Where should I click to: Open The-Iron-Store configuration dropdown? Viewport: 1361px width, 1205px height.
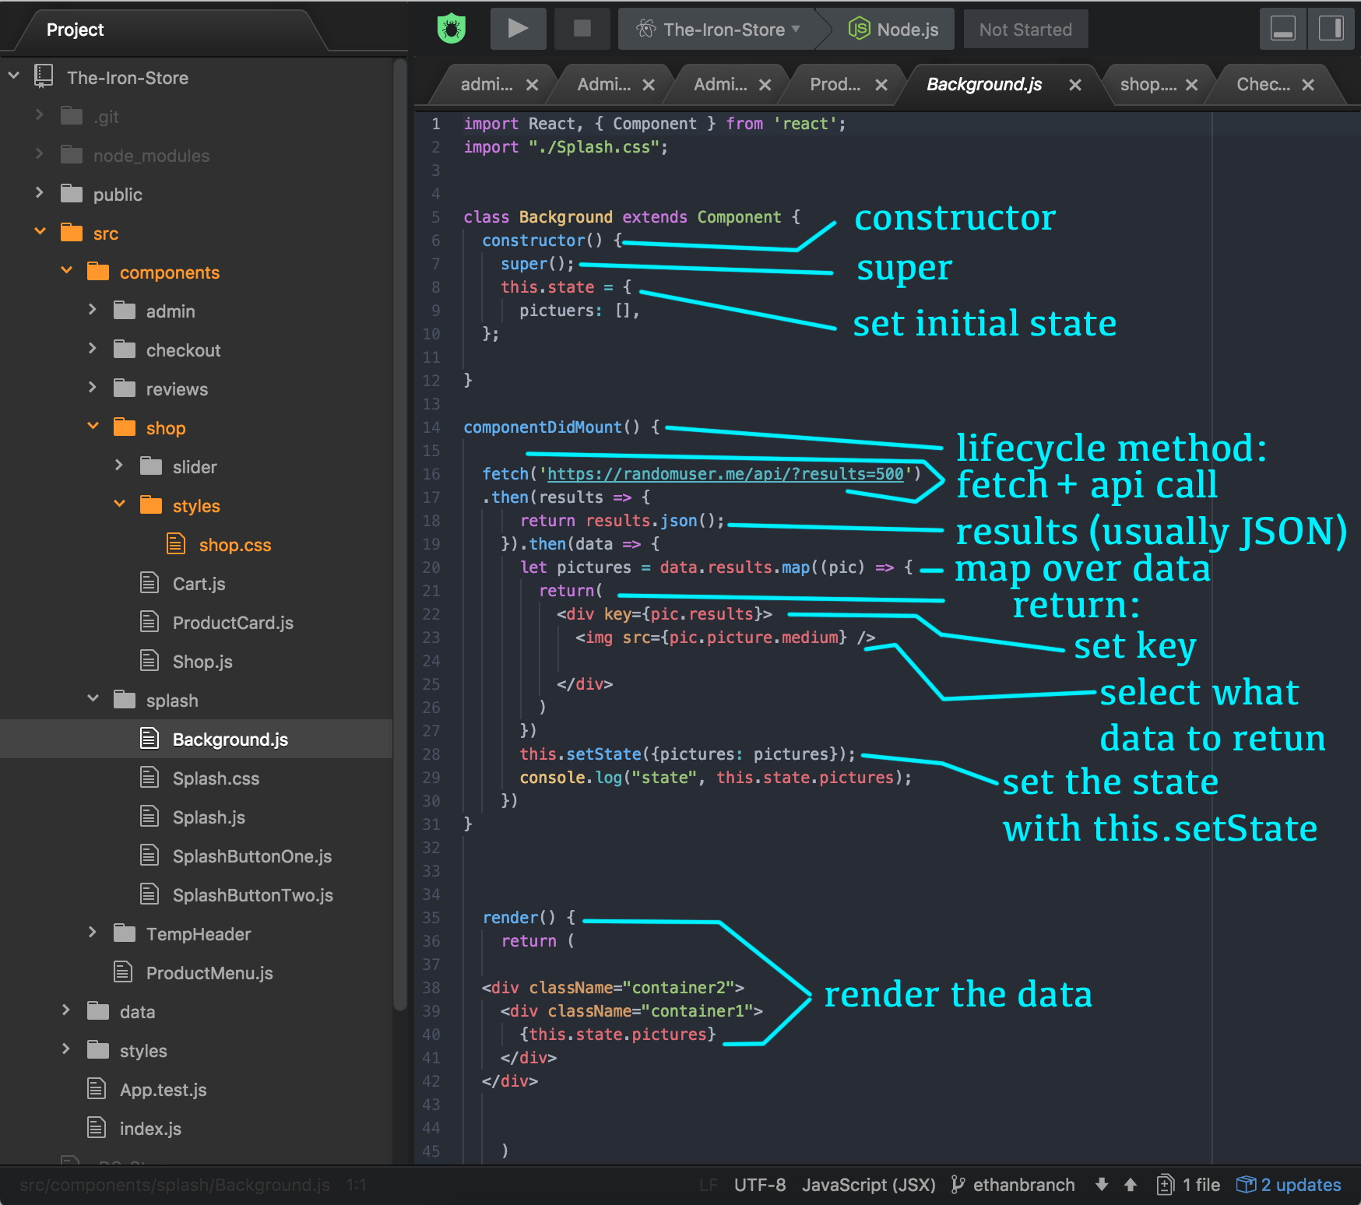click(794, 29)
